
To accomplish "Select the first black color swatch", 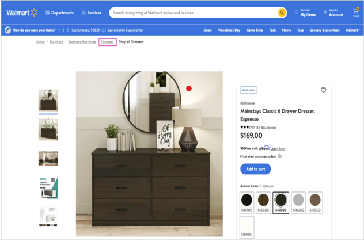I will click(x=247, y=201).
